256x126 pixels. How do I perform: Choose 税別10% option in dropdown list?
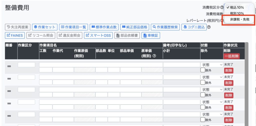click(x=237, y=13)
